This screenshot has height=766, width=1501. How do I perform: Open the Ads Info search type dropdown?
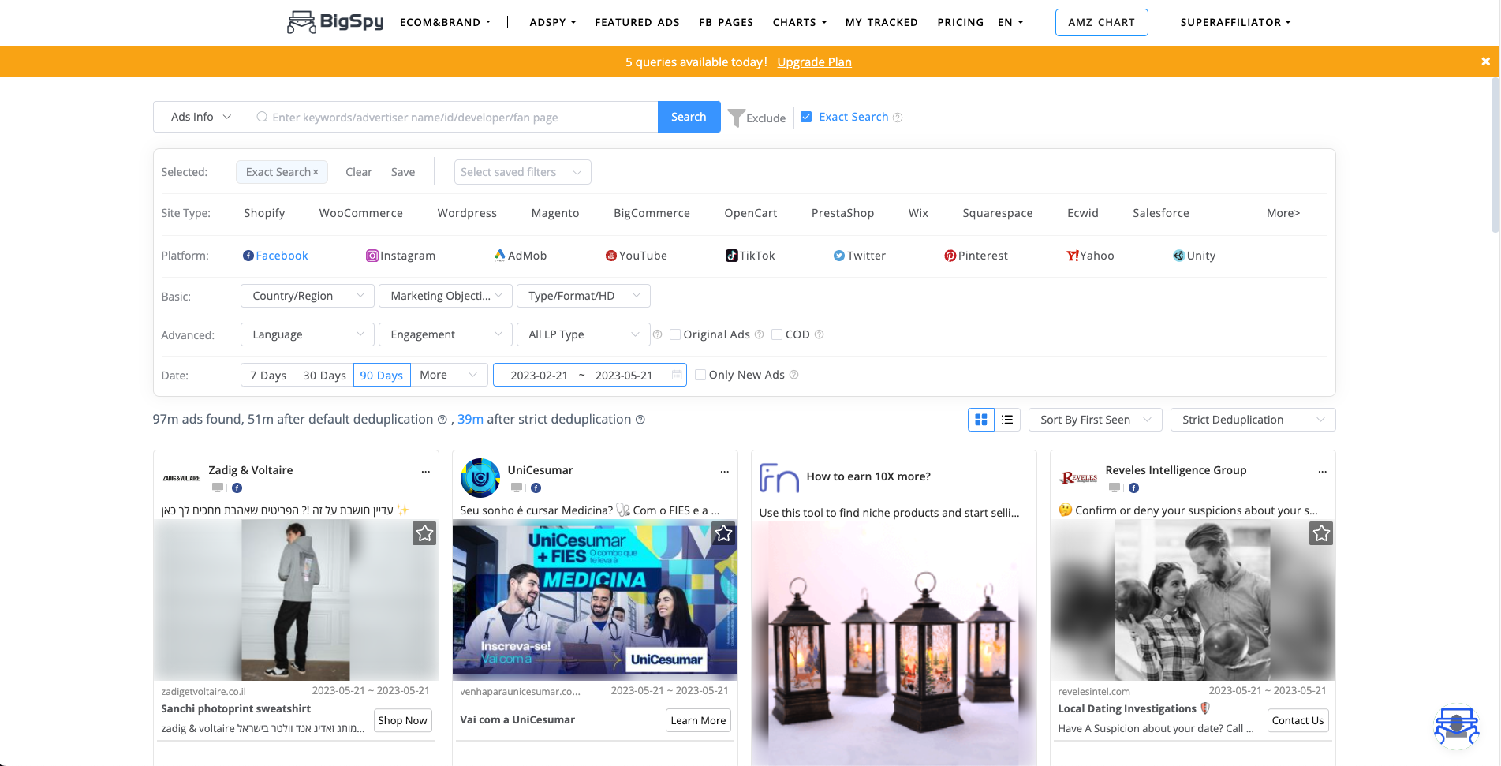(200, 117)
